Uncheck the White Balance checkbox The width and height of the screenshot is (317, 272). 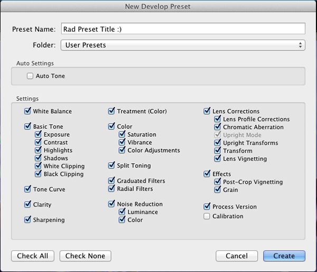[x=27, y=111]
